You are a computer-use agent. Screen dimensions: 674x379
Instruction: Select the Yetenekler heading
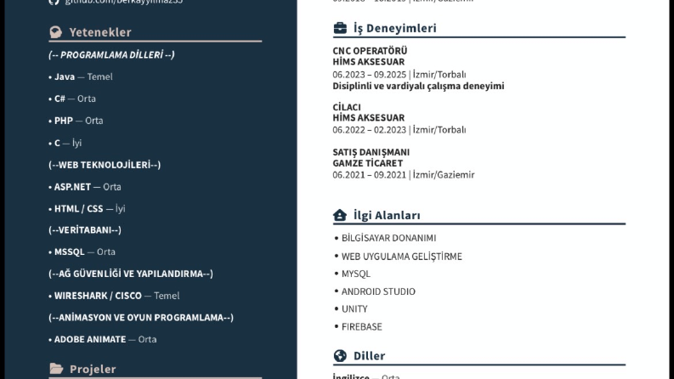click(100, 32)
